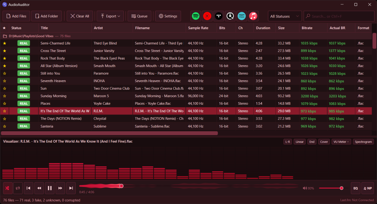
Task: Open VU Meter visualizer dropdown
Action: pyautogui.click(x=341, y=142)
